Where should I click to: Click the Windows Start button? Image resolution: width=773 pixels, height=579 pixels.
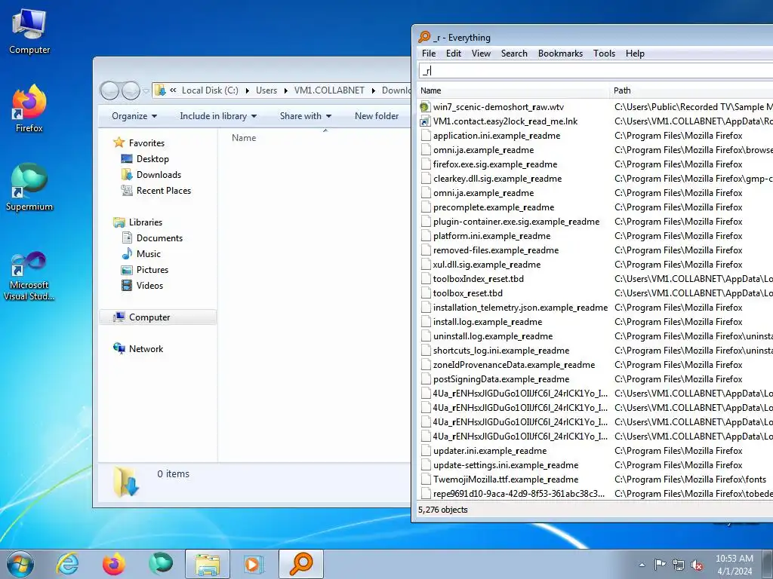click(x=20, y=564)
